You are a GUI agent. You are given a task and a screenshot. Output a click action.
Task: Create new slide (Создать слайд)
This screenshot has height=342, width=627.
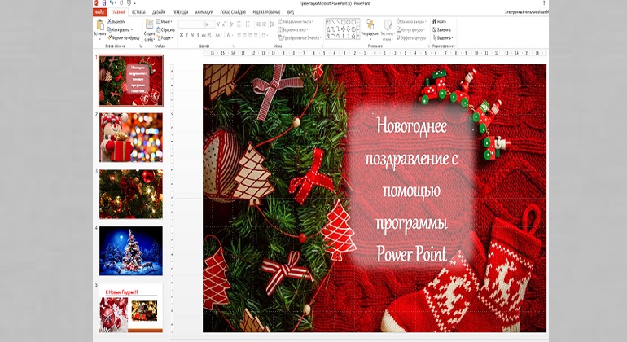150,30
